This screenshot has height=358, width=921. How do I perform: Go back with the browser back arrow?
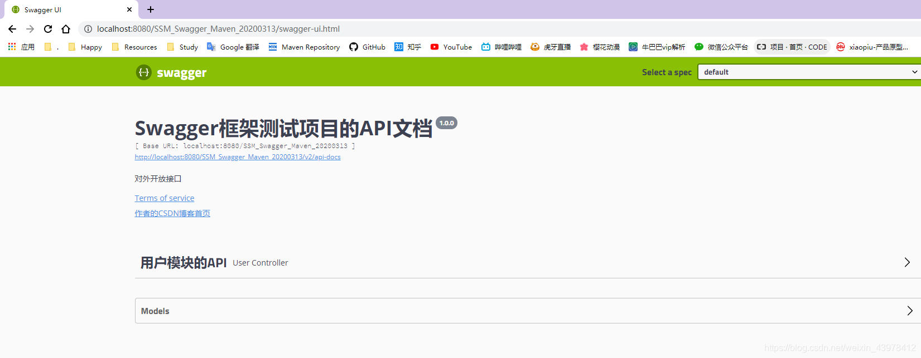pyautogui.click(x=12, y=29)
